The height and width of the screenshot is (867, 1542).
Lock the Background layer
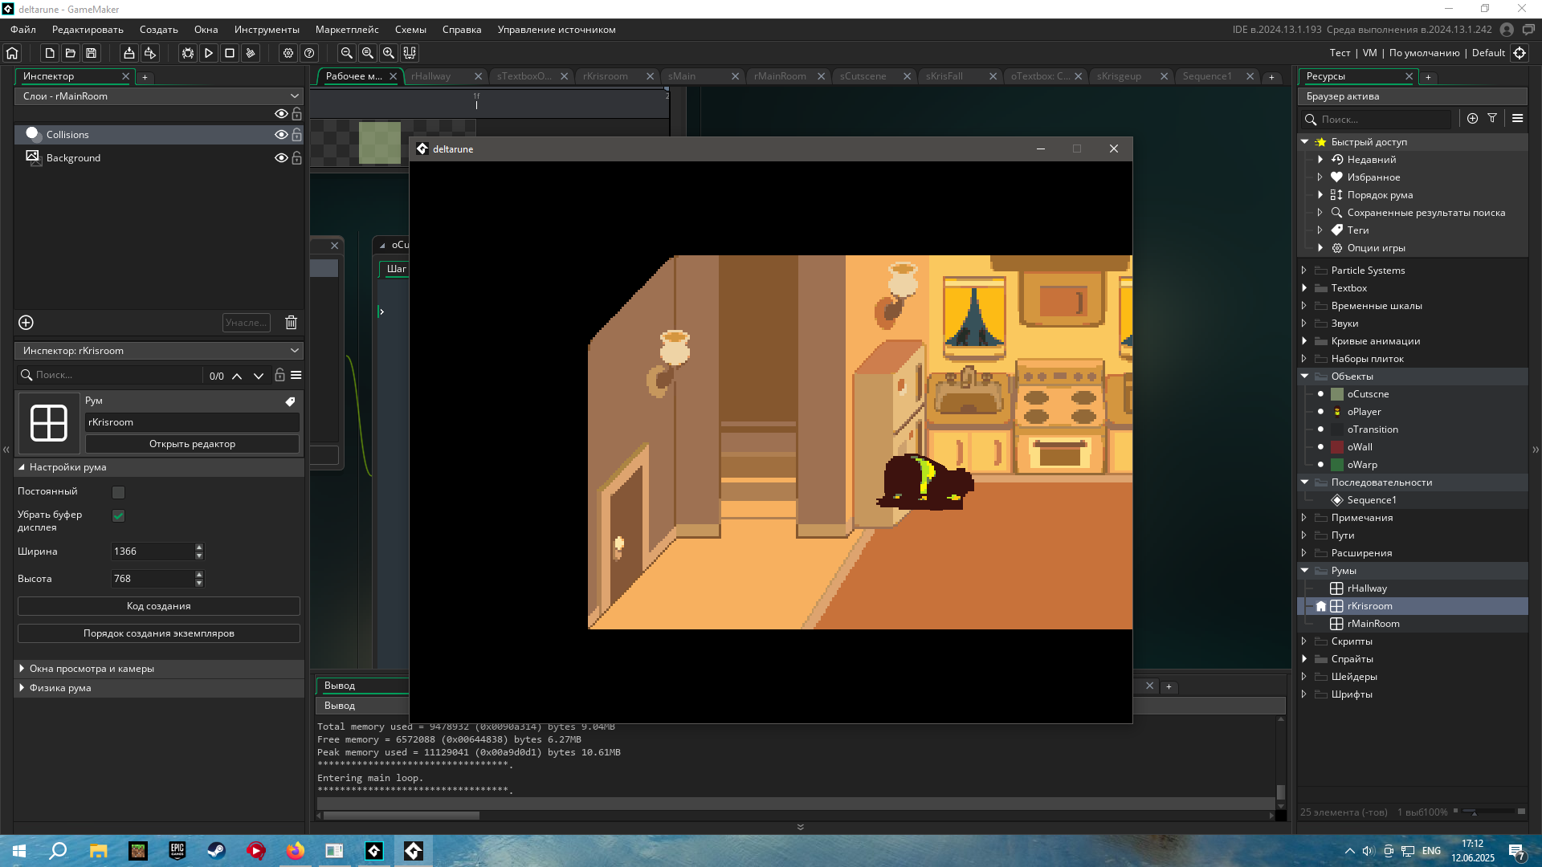click(296, 158)
